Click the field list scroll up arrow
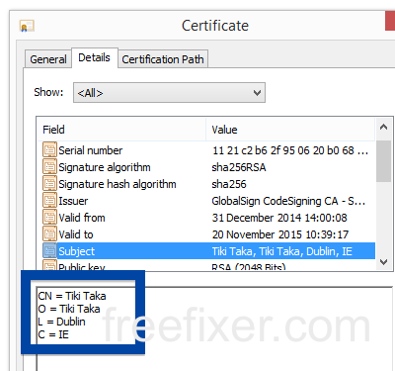This screenshot has width=395, height=371. 383,128
